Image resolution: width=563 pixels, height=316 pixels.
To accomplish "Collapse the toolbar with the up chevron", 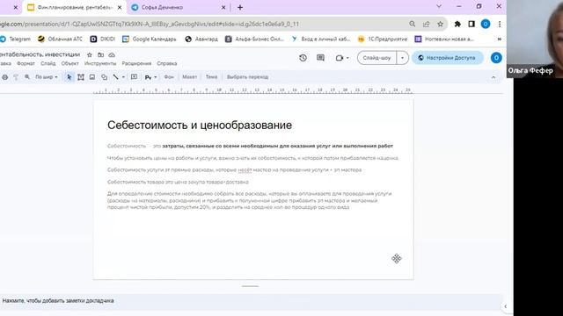I will pos(494,77).
